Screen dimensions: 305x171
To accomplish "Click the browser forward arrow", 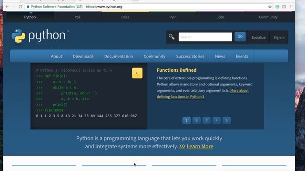I will [x=14, y=7].
